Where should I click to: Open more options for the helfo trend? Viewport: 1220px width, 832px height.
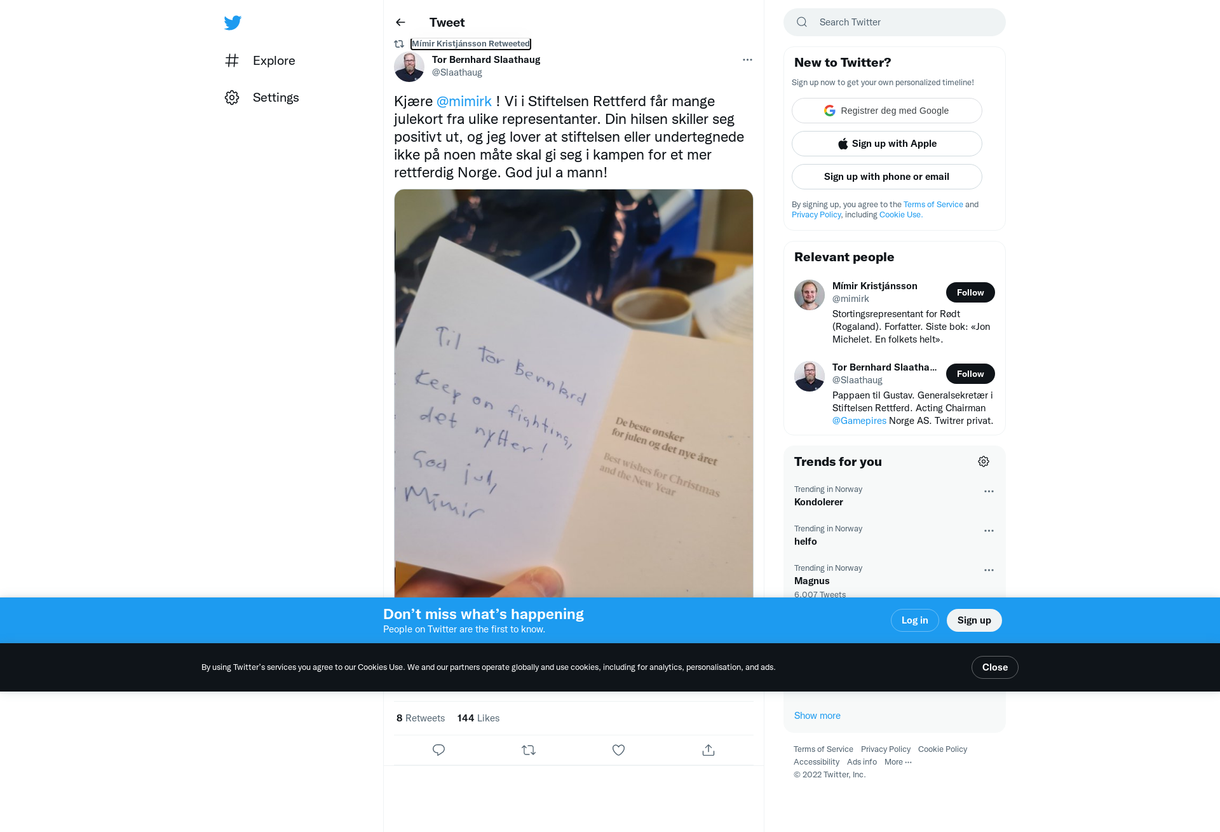pos(989,531)
